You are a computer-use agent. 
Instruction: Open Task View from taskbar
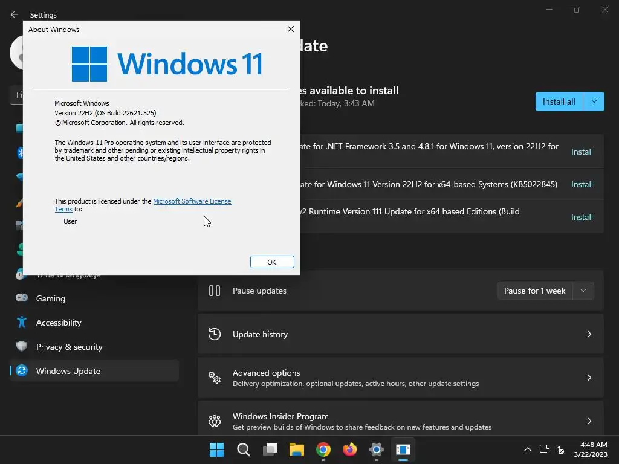click(x=270, y=449)
